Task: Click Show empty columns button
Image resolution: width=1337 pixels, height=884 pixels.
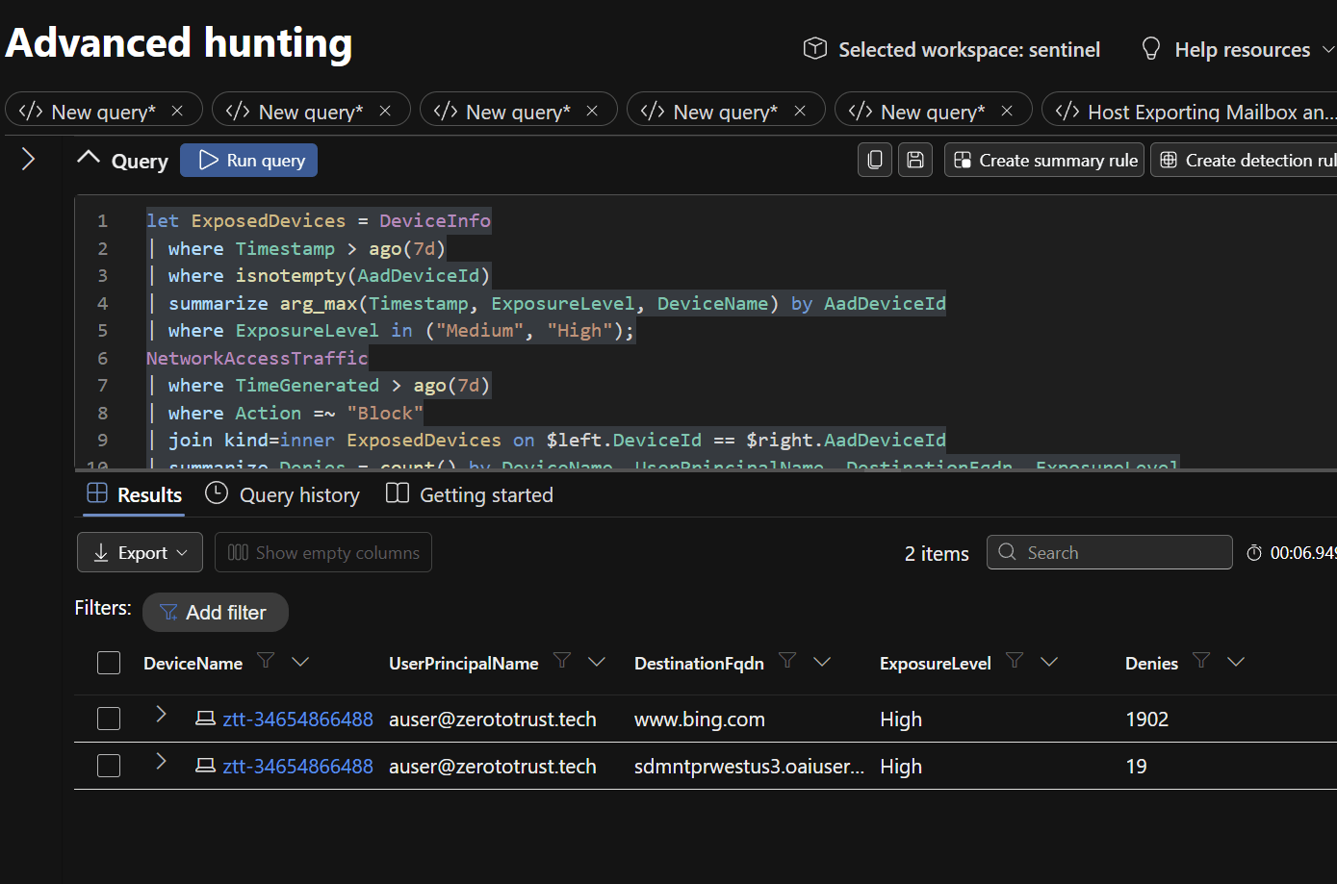Action: 323,552
